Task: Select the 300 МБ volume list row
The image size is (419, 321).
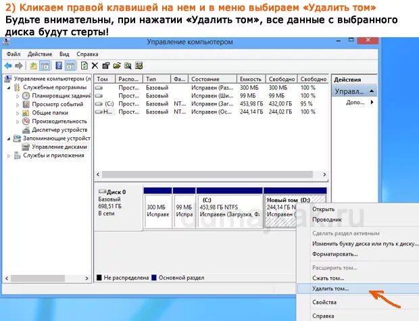Action: pos(211,88)
